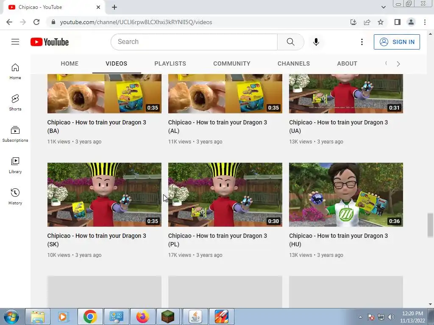Click browser back arrow
Viewport: 434px width, 325px height.
pos(9,22)
